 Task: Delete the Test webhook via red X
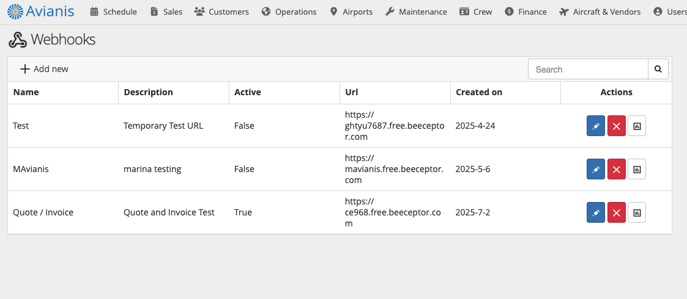point(616,126)
